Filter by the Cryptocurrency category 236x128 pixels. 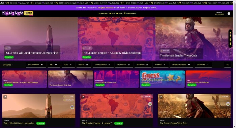click(102, 65)
